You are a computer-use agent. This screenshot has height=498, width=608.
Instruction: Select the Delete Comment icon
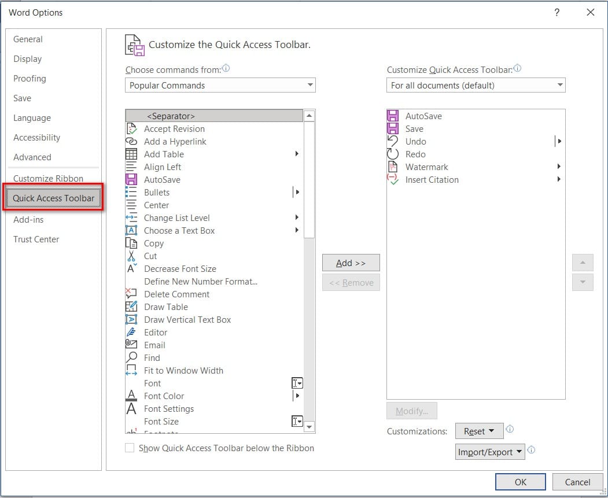pyautogui.click(x=131, y=294)
